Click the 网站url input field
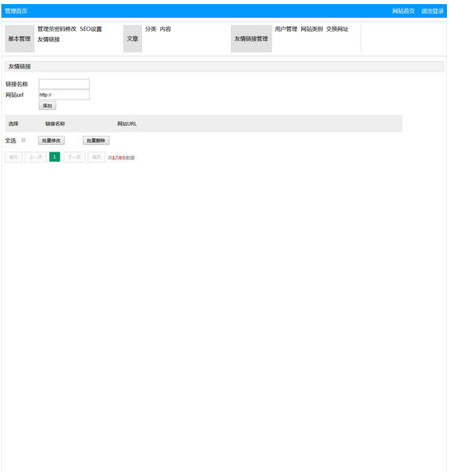 point(64,95)
